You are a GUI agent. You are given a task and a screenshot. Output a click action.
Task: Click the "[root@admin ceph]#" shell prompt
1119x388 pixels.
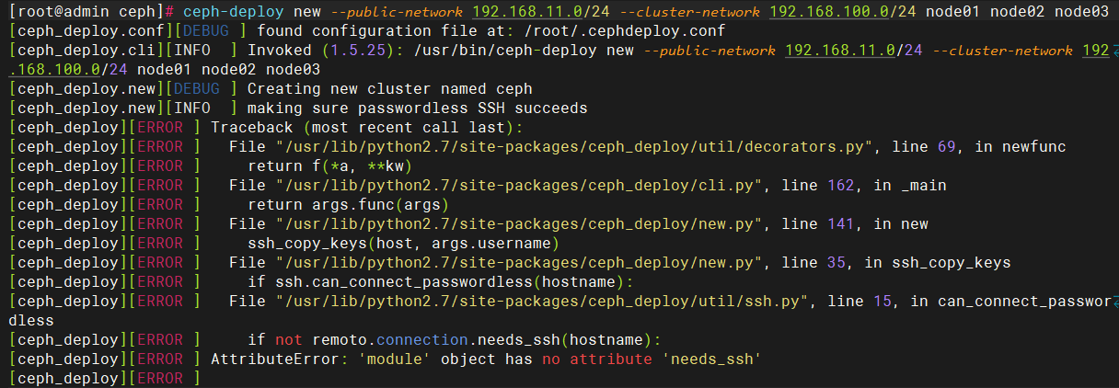(92, 12)
